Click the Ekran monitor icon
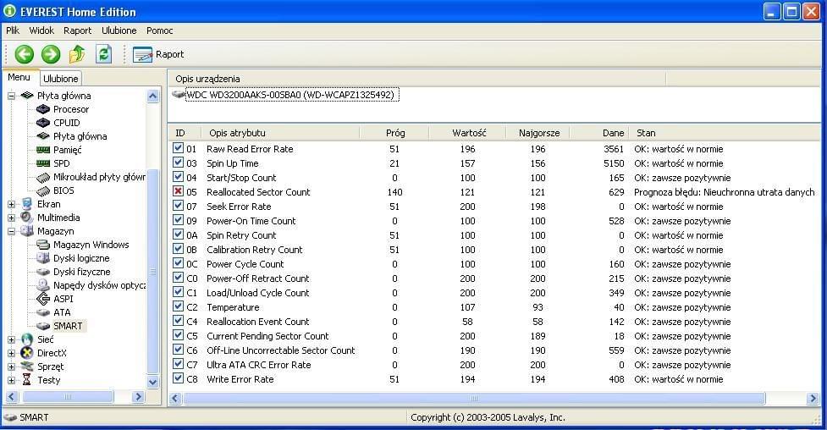Image resolution: width=827 pixels, height=430 pixels. tap(26, 204)
